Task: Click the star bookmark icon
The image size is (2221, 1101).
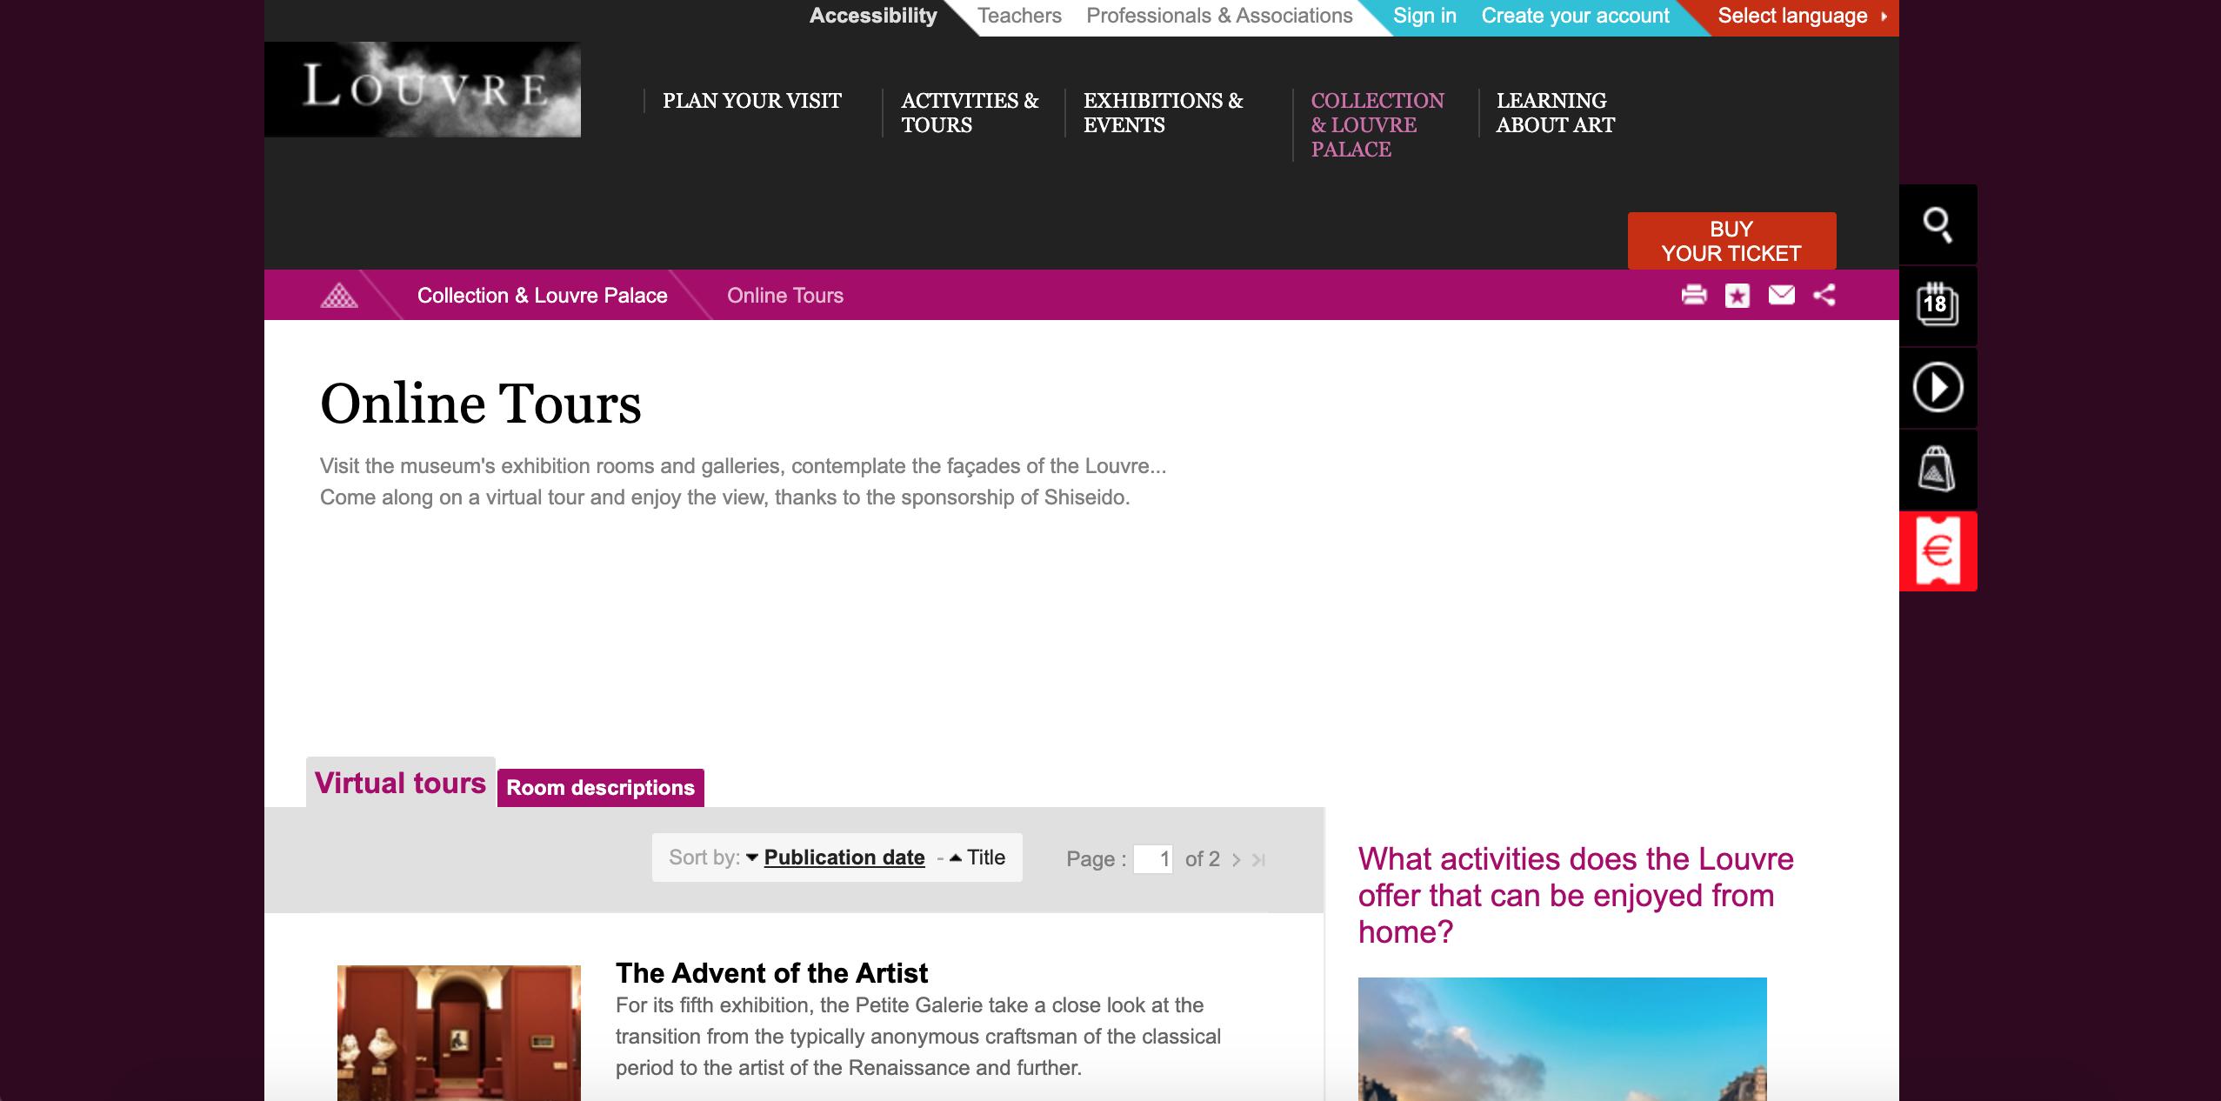Action: (1737, 296)
